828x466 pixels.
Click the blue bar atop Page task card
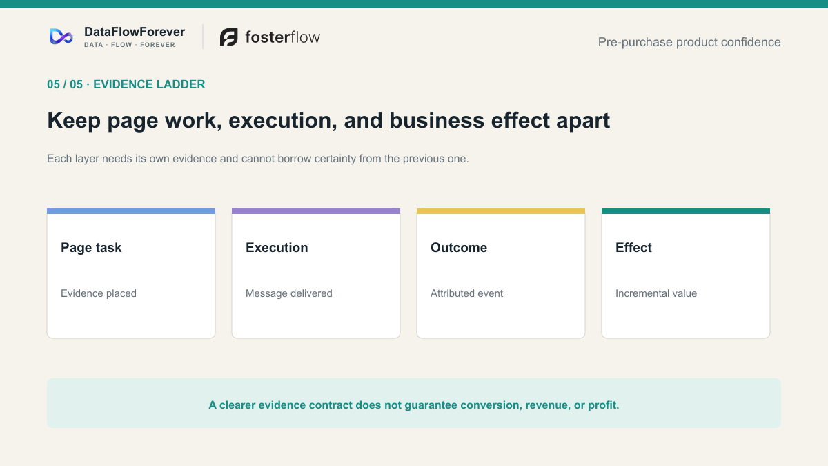[x=131, y=211]
